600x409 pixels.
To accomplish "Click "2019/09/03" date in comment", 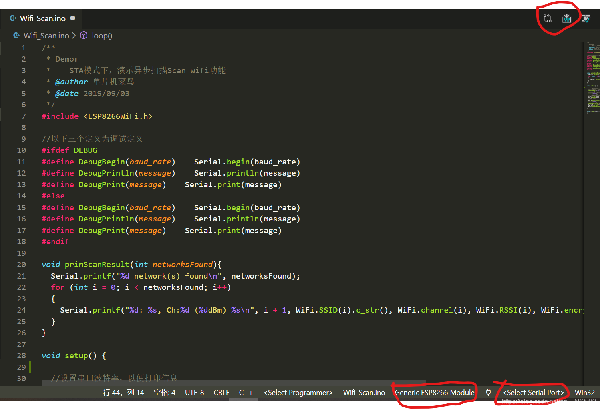I will point(106,93).
